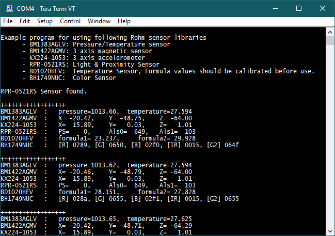Open the Control menu
This screenshot has height=236, width=335.
(x=70, y=21)
